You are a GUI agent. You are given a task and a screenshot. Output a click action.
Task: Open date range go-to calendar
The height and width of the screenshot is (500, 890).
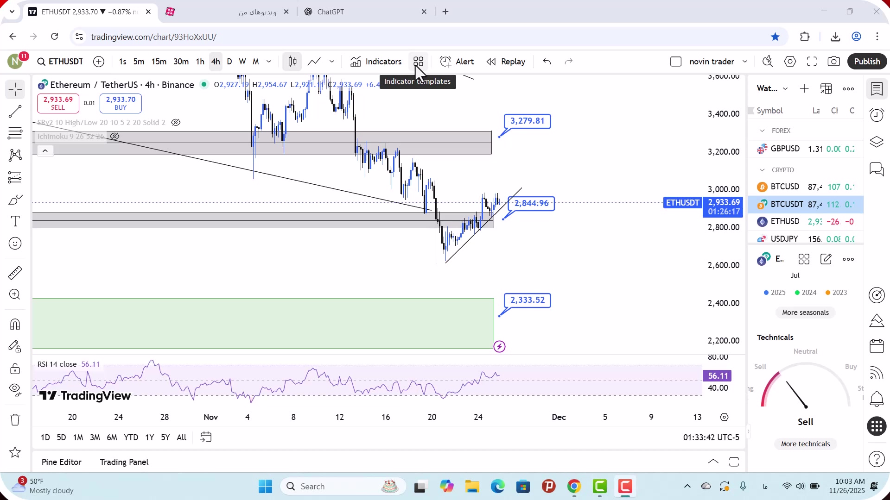[206, 437]
